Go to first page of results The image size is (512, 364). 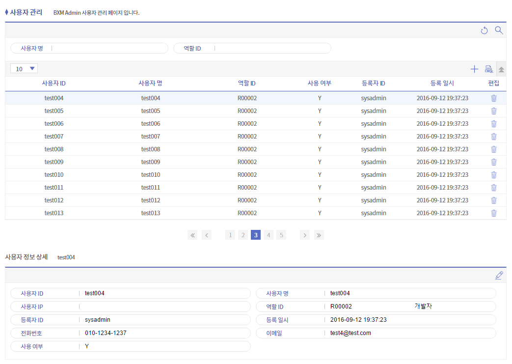pyautogui.click(x=192, y=235)
